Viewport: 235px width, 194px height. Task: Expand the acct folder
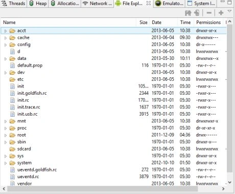pos(6,31)
